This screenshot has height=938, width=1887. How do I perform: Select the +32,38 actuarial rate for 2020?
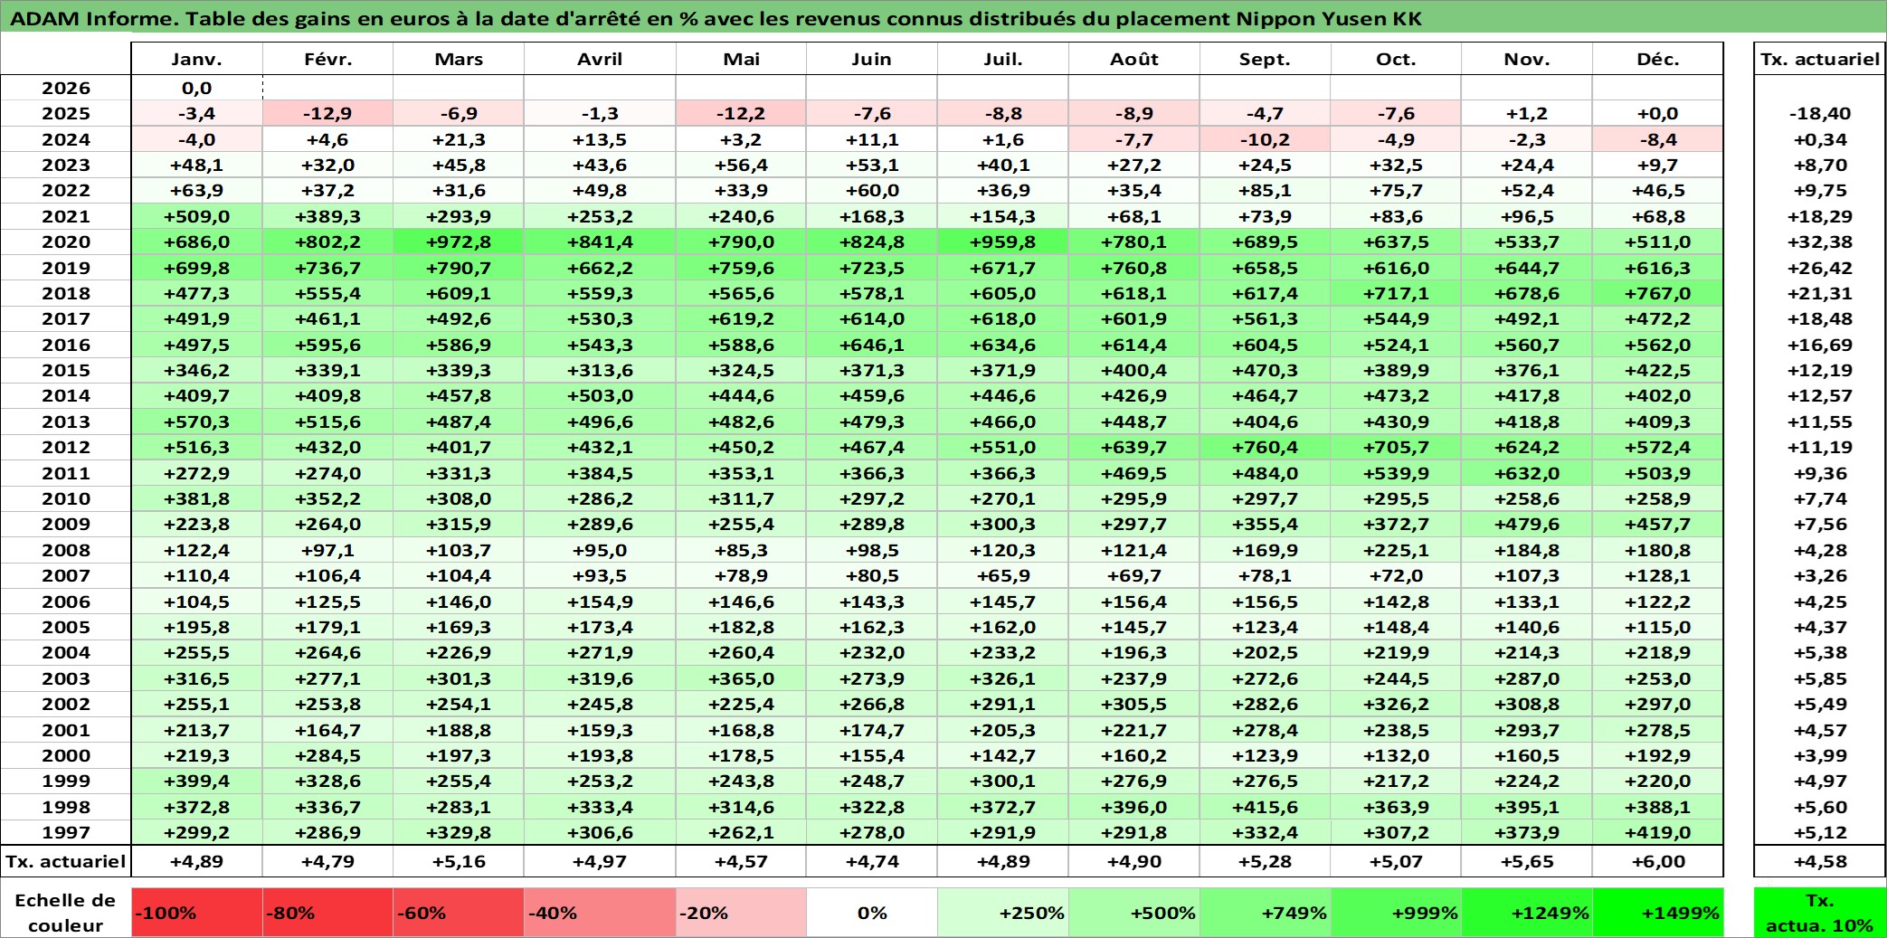(1819, 242)
